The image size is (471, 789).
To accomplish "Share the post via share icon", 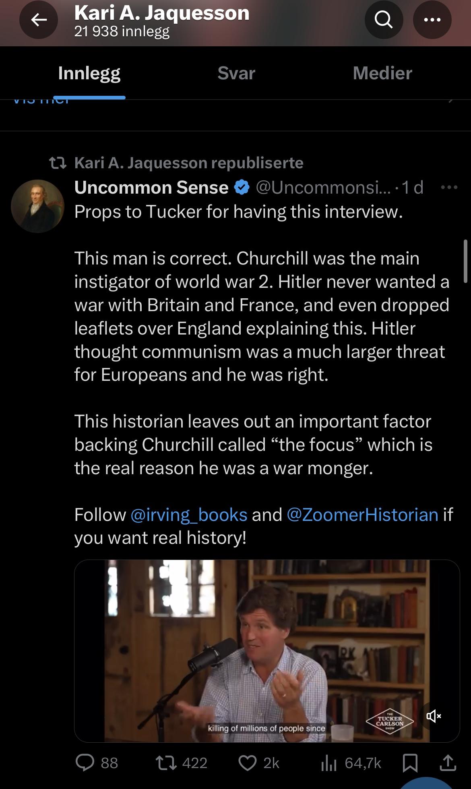I will 448,763.
